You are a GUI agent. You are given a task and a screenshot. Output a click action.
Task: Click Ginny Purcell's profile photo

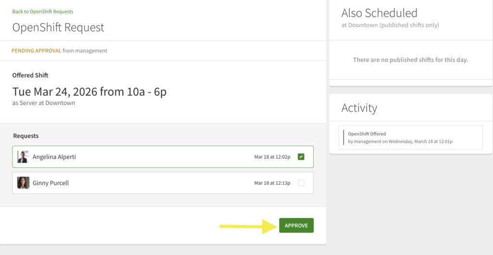point(23,183)
